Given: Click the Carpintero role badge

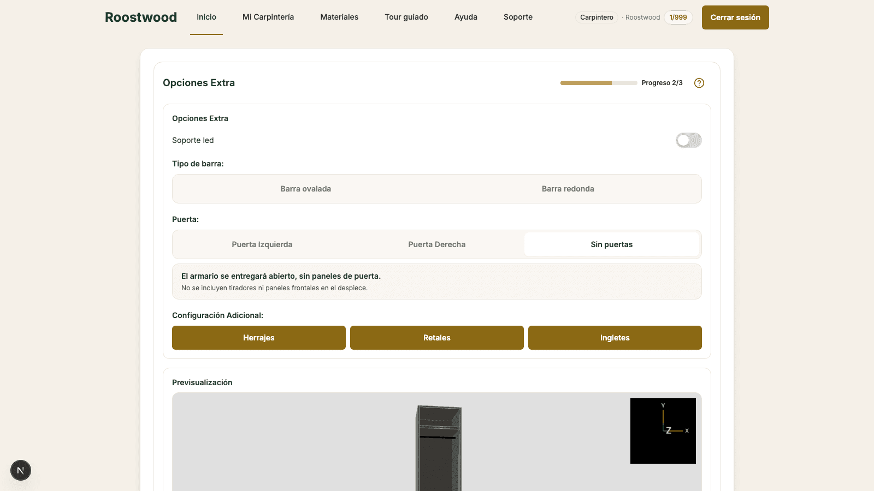Looking at the screenshot, I should click(597, 17).
